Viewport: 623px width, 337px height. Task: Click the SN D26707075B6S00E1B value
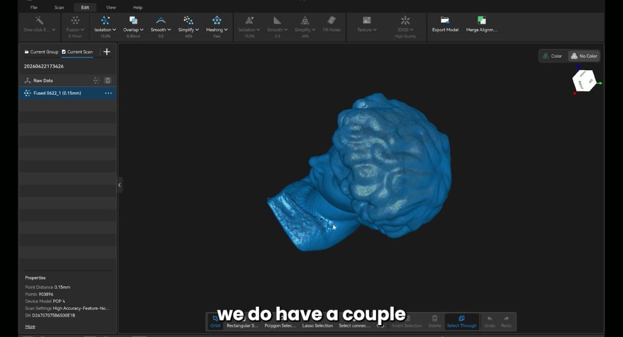50,315
